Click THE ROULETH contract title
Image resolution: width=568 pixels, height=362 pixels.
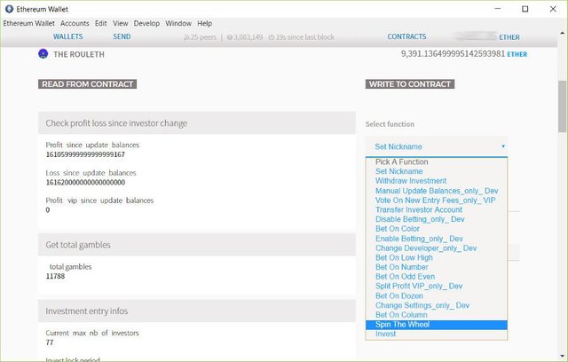pyautogui.click(x=79, y=54)
